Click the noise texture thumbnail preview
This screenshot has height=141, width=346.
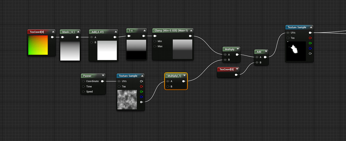coord(127,99)
